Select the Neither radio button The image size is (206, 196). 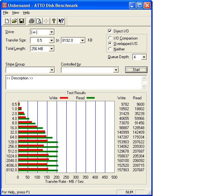coord(110,49)
